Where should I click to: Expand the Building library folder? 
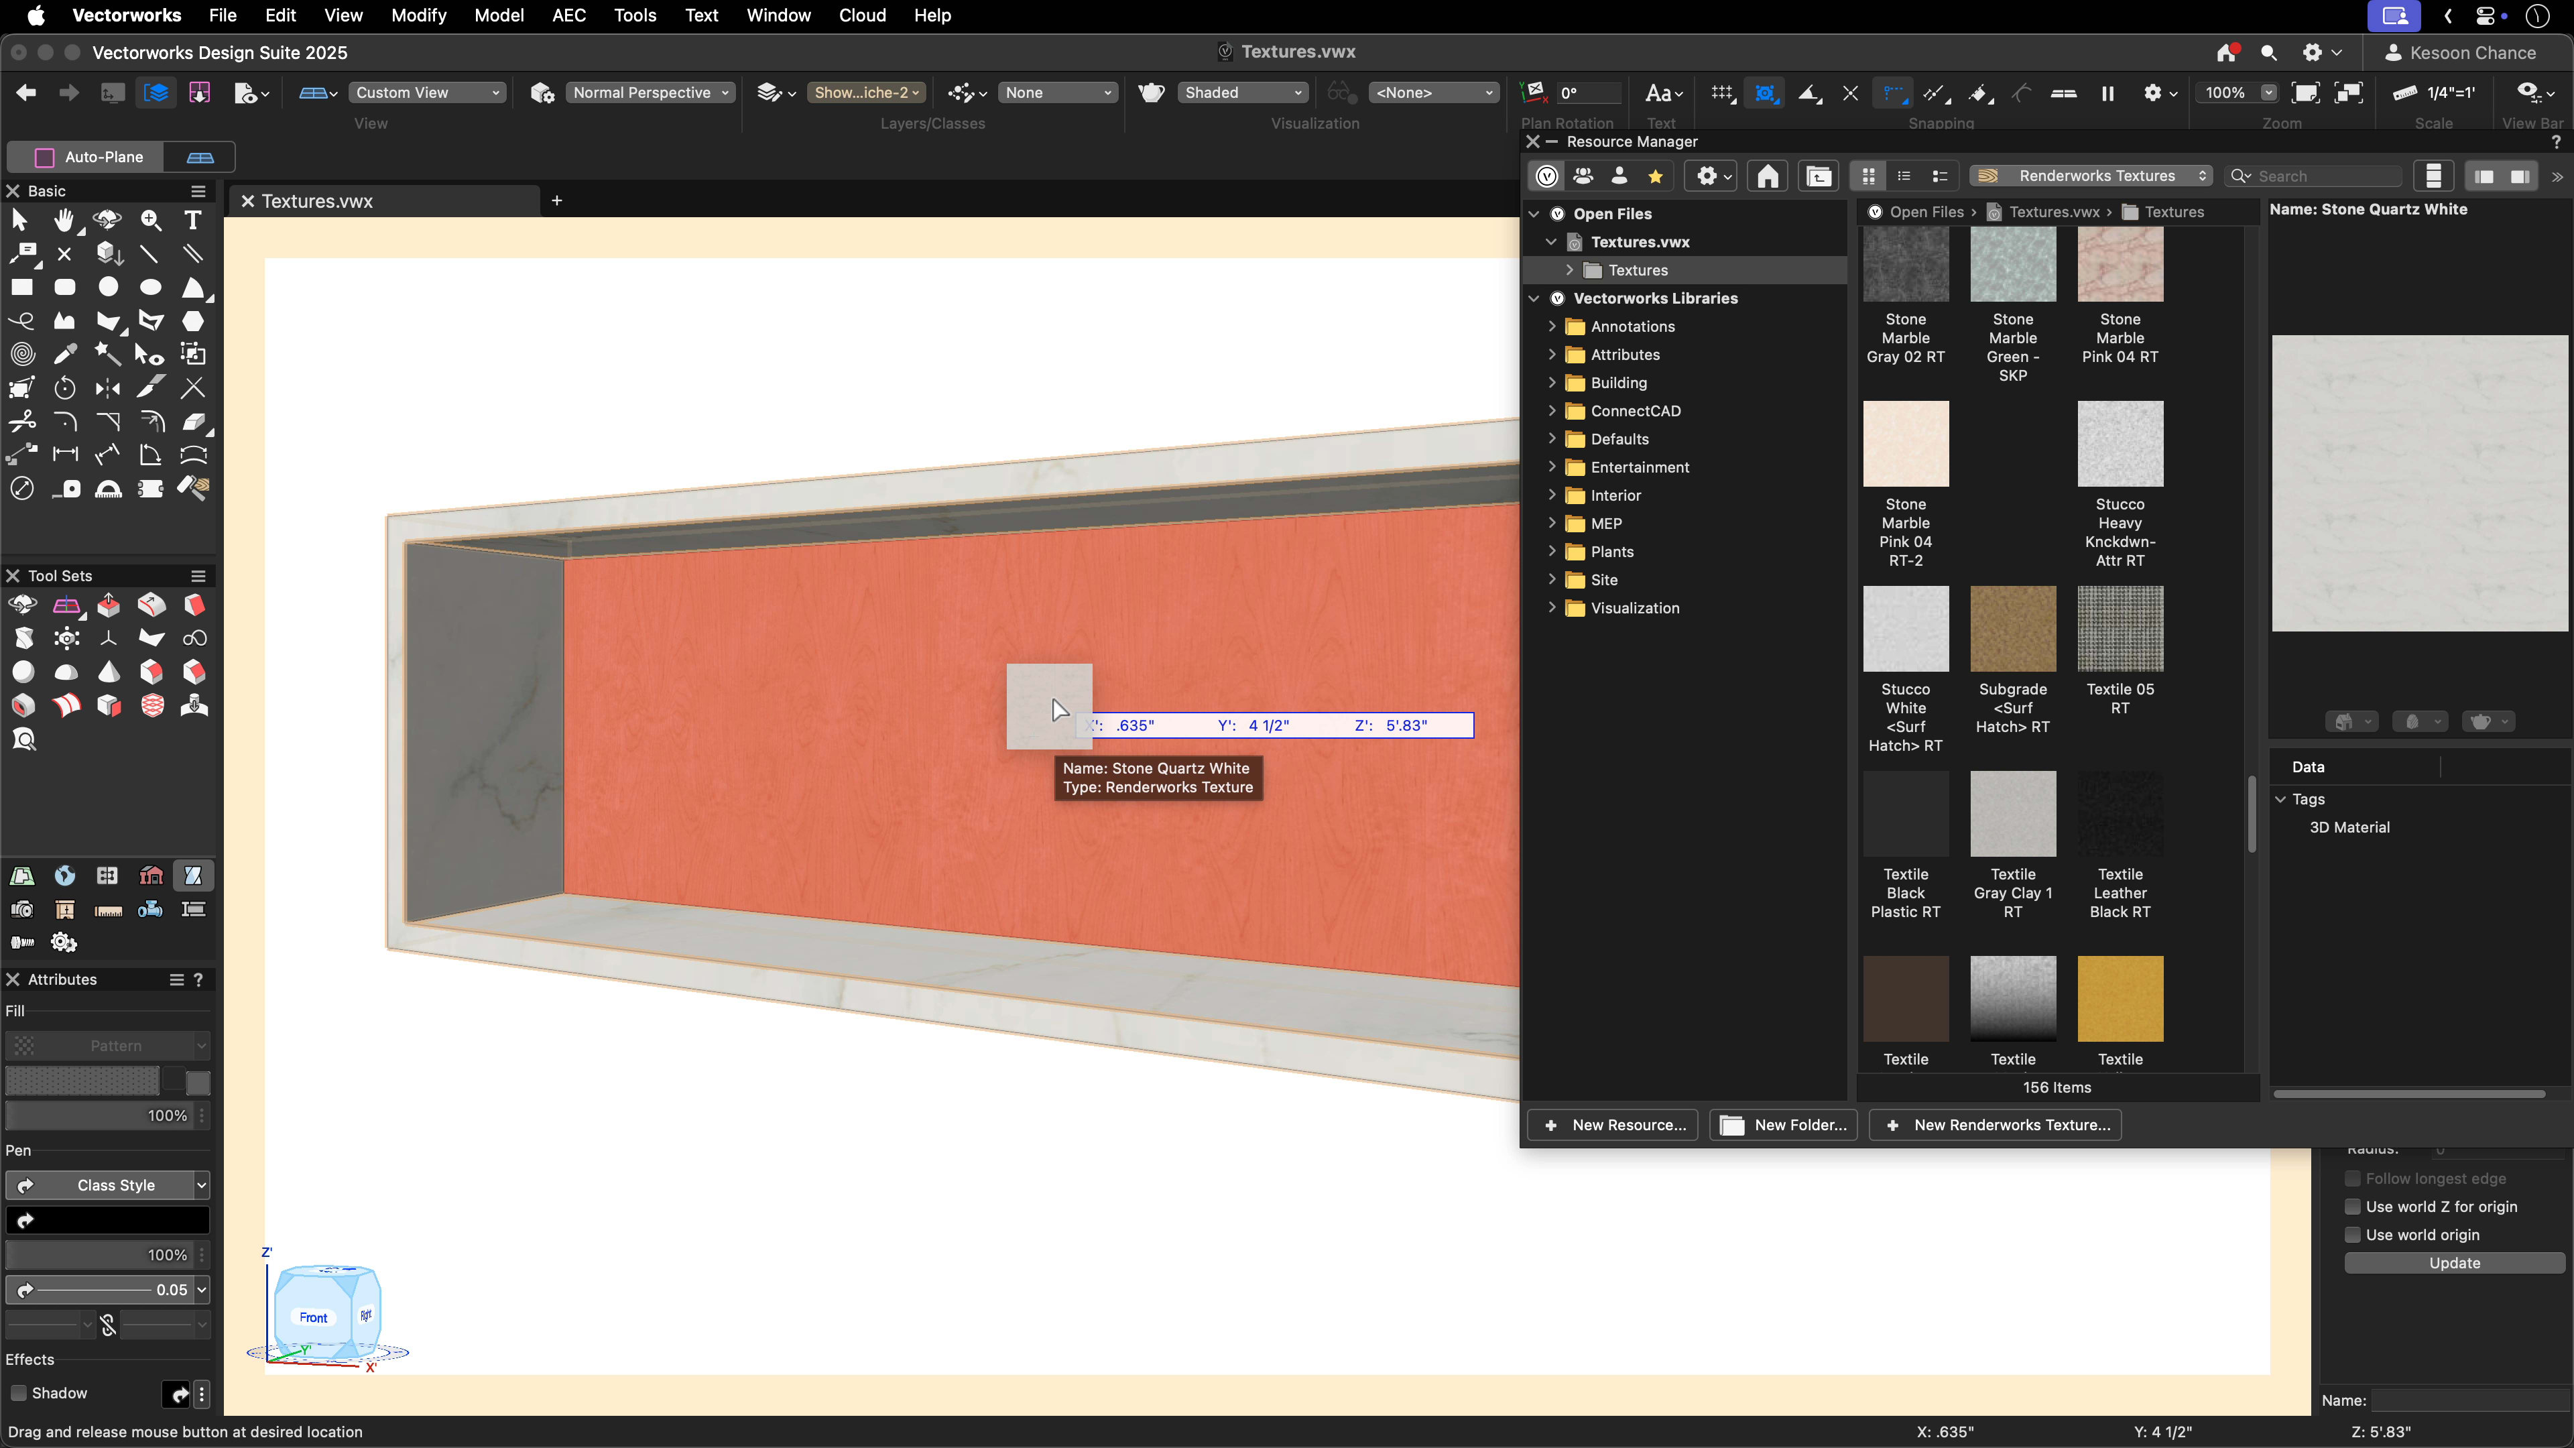click(x=1553, y=383)
